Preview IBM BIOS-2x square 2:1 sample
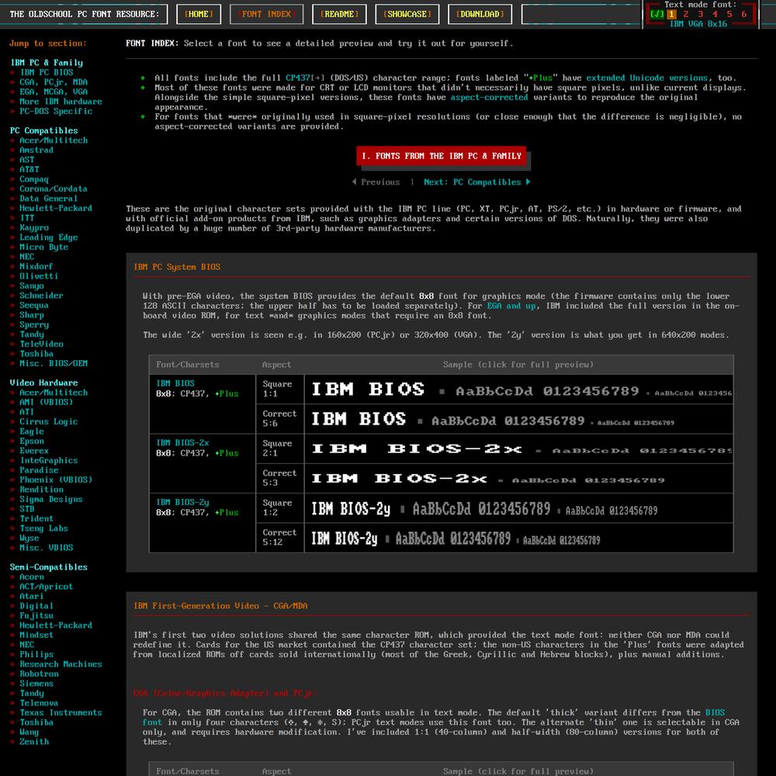The image size is (776, 776). (518, 449)
